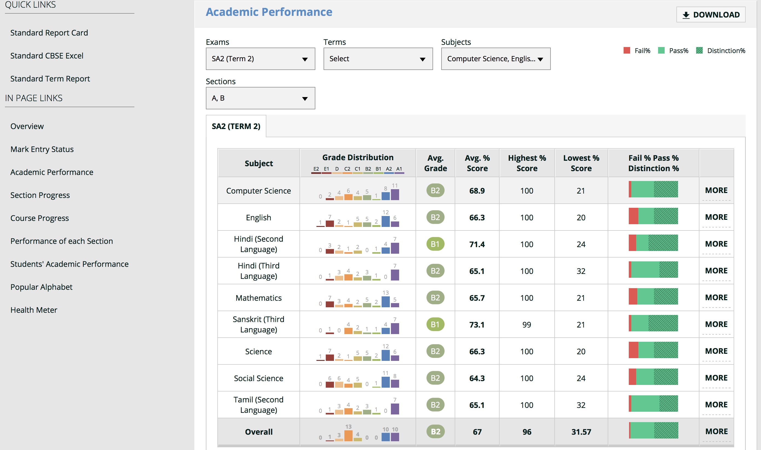Click the Fail% red legend swatch
This screenshot has width=761, height=450.
627,50
